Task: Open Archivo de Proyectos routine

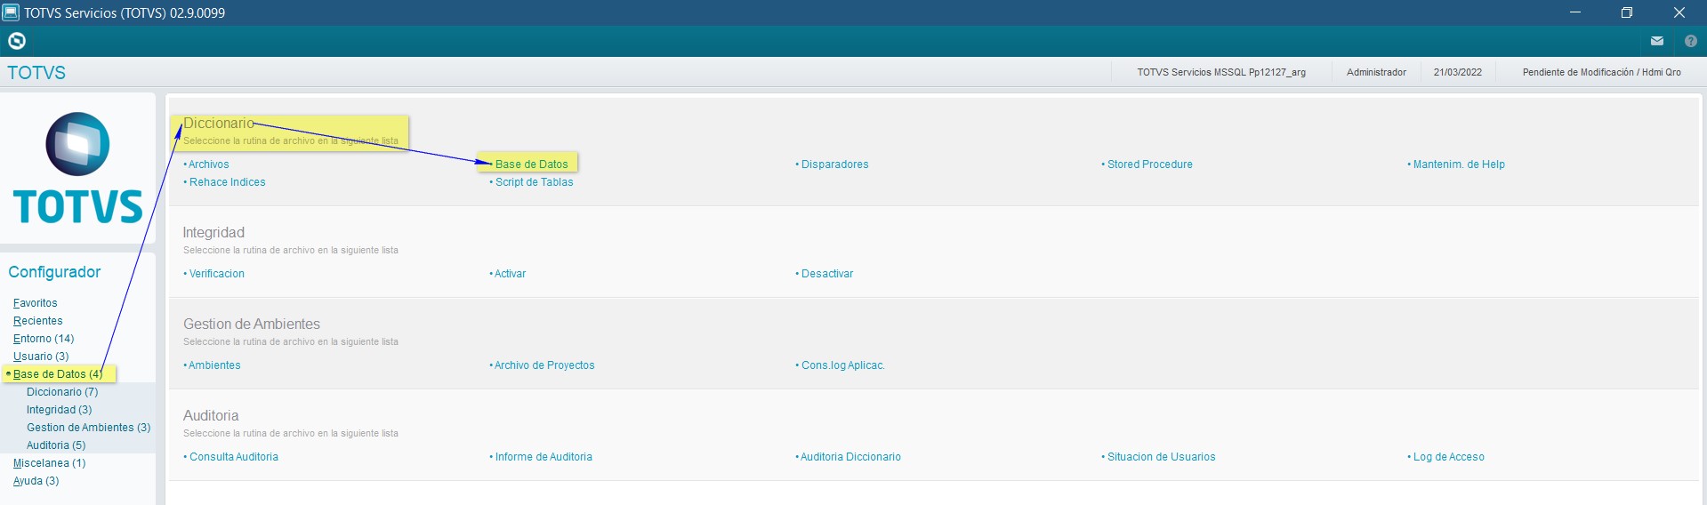Action: click(x=544, y=365)
